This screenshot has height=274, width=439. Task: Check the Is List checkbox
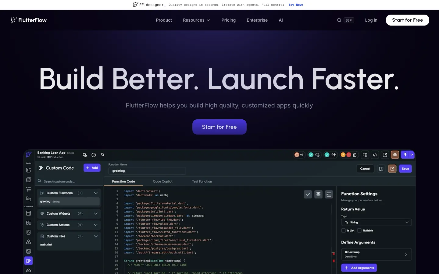(x=344, y=230)
